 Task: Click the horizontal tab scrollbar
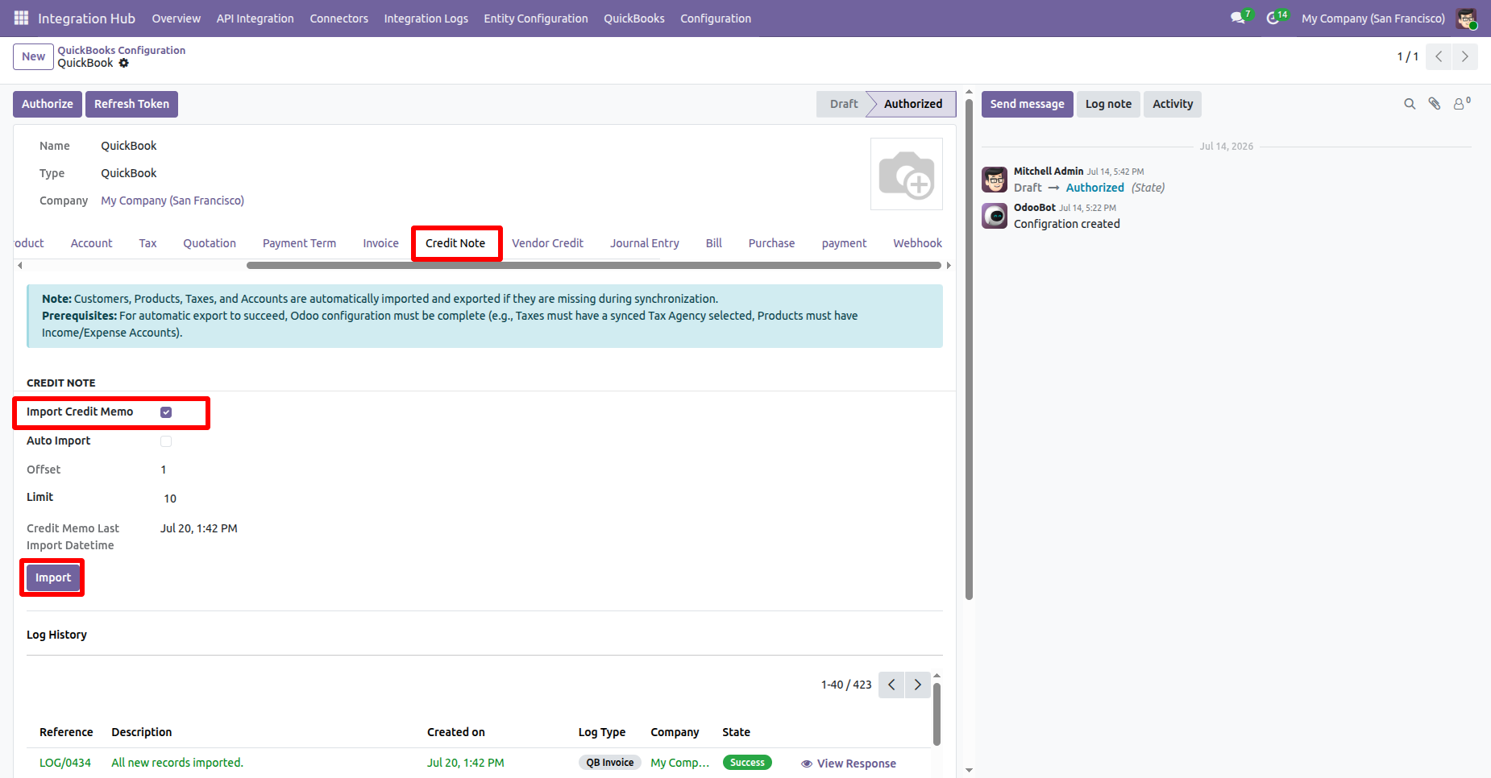click(594, 265)
